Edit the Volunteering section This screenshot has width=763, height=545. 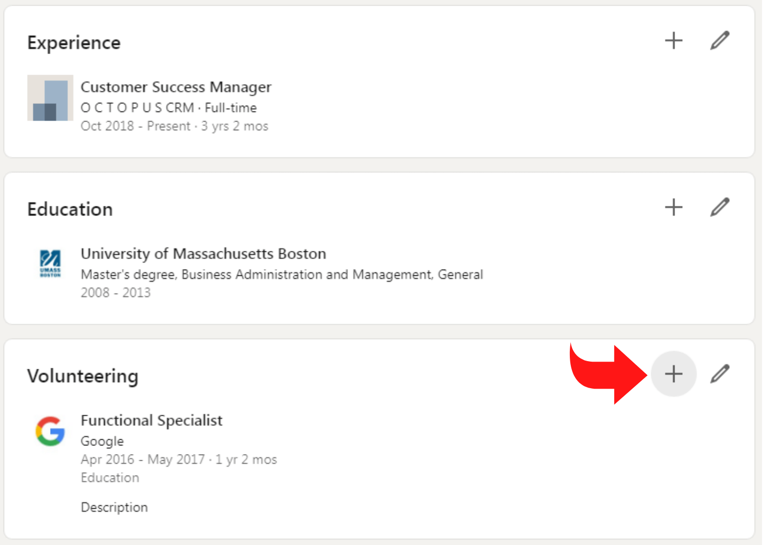point(720,374)
